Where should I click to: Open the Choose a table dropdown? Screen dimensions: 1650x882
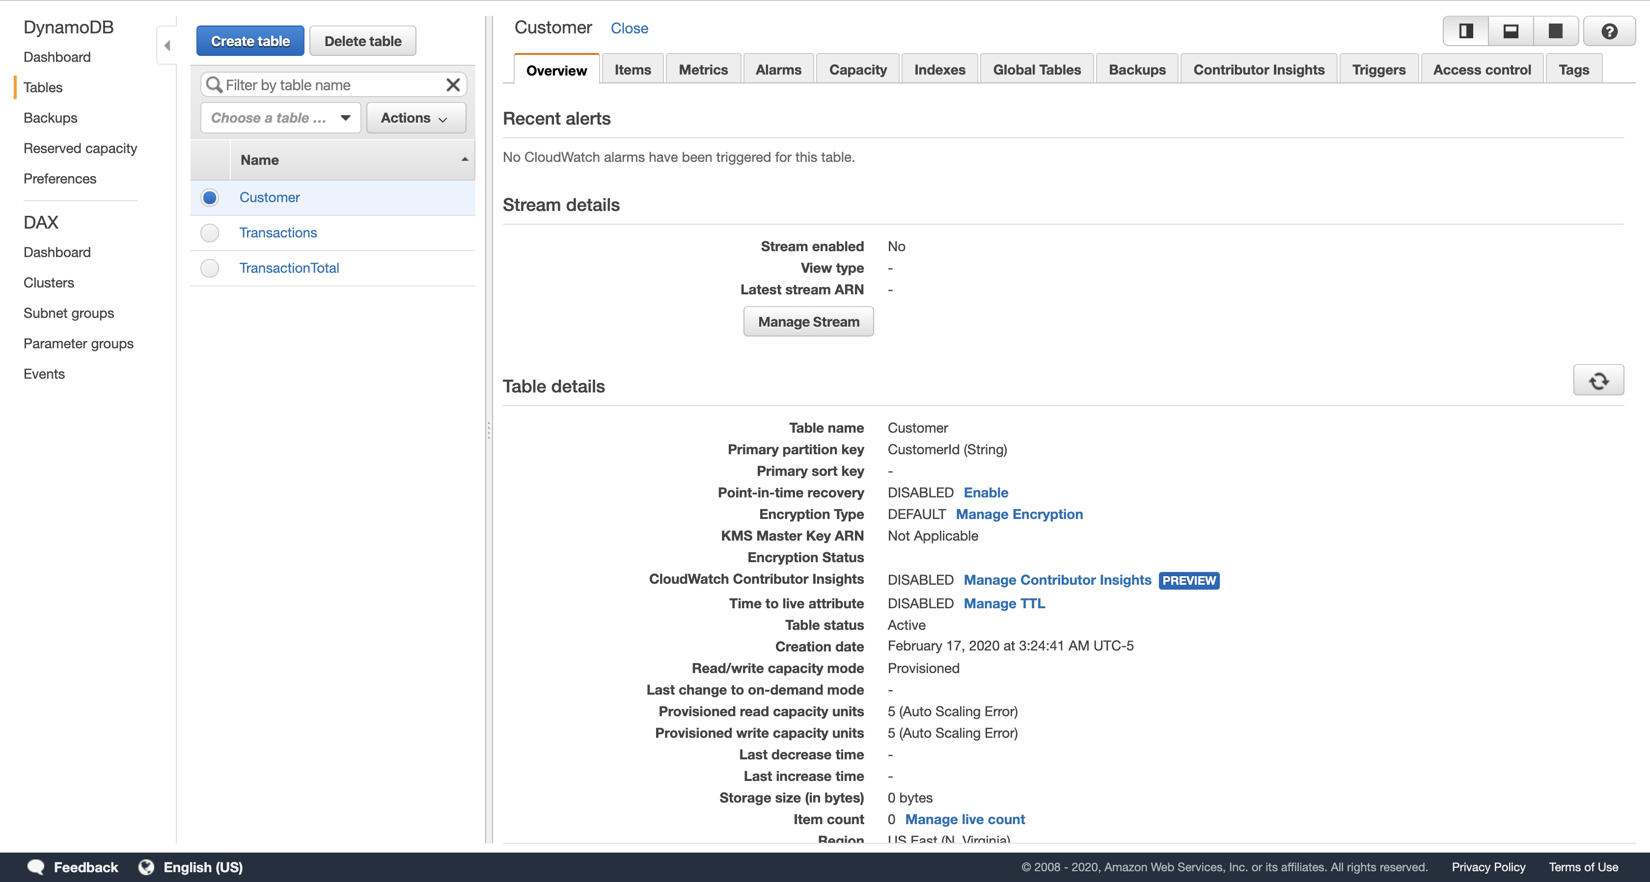280,118
